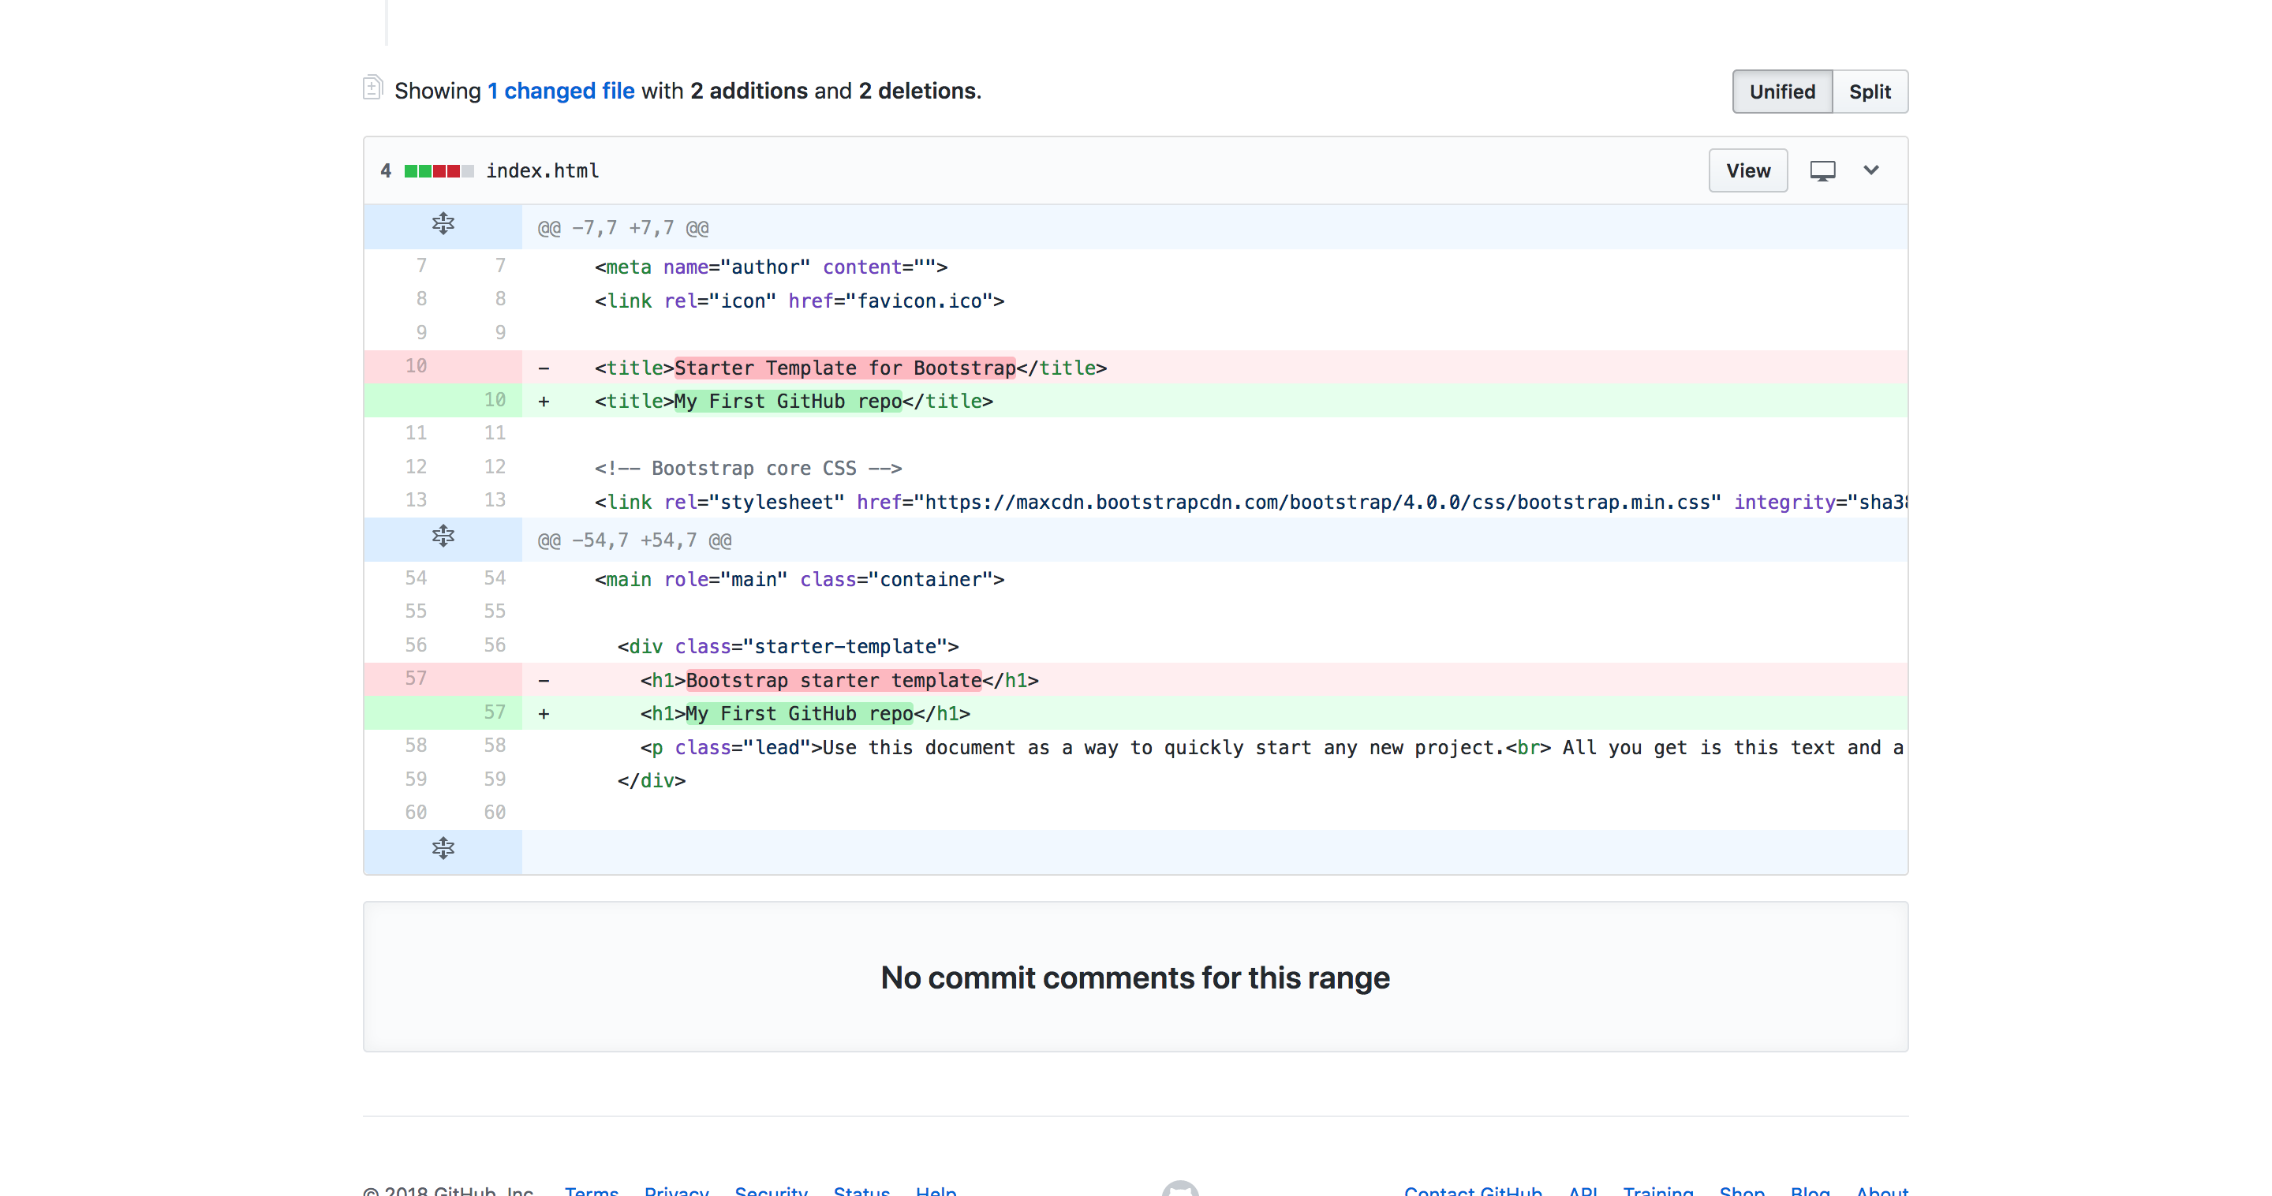The height and width of the screenshot is (1196, 2272).
Task: Click the index.html file name
Action: click(x=541, y=171)
